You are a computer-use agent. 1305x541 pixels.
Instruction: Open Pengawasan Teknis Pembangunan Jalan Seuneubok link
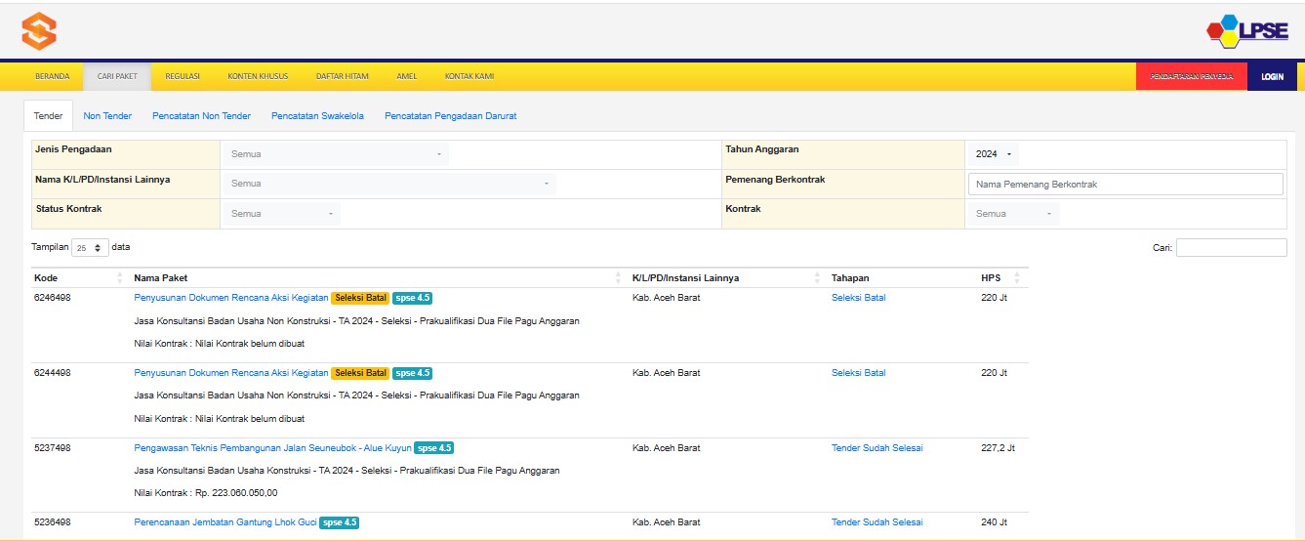pos(272,448)
